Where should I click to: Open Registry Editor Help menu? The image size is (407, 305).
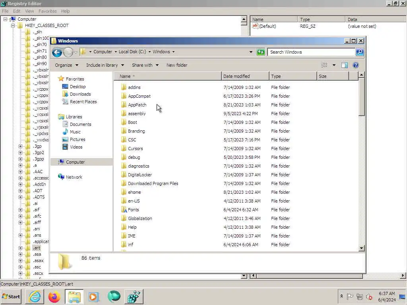(66, 11)
